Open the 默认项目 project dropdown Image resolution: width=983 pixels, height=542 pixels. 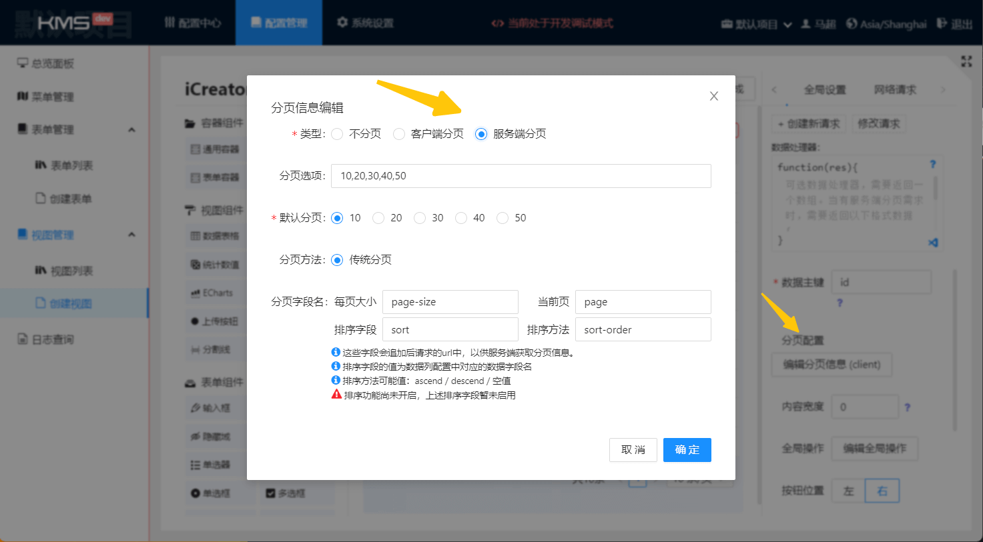[756, 24]
